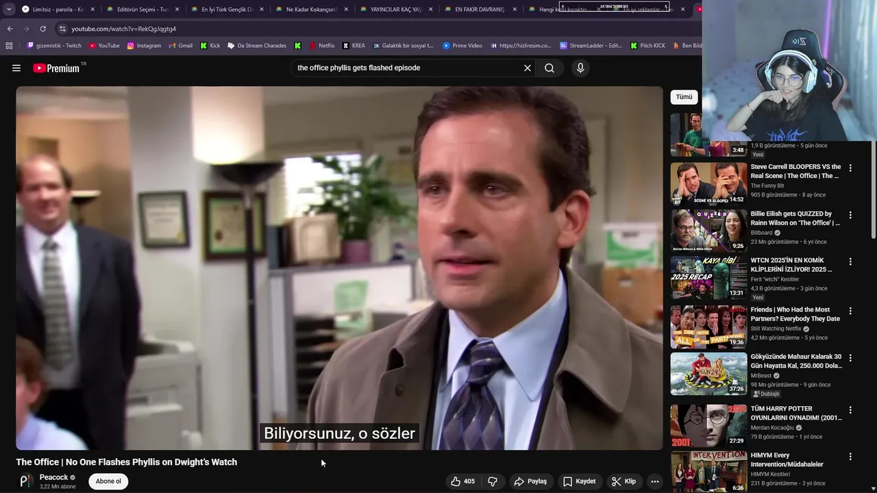The height and width of the screenshot is (493, 877).
Task: Go back with browser back arrow
Action: (10, 29)
